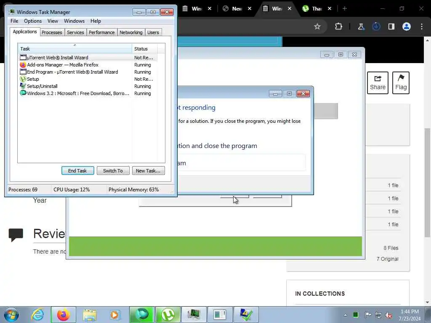This screenshot has width=431, height=323.
Task: Sort the list by the Task column header
Action: point(75,49)
